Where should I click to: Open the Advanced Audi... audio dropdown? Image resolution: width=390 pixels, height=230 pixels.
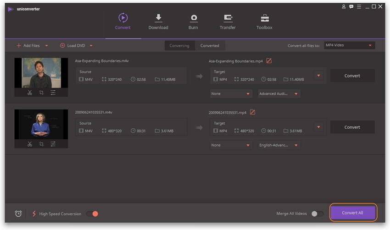[279, 93]
